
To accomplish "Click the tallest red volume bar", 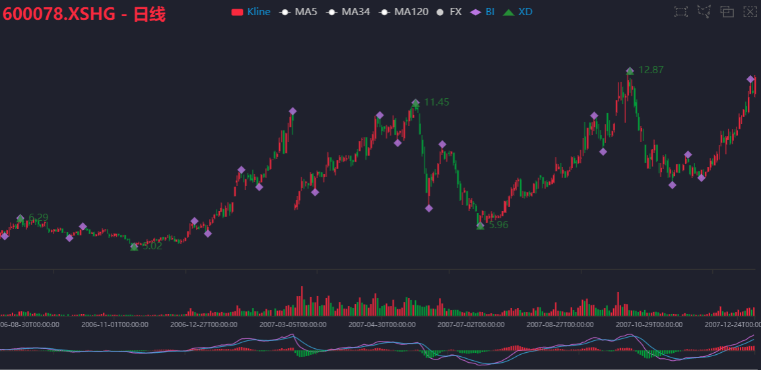I will [302, 301].
